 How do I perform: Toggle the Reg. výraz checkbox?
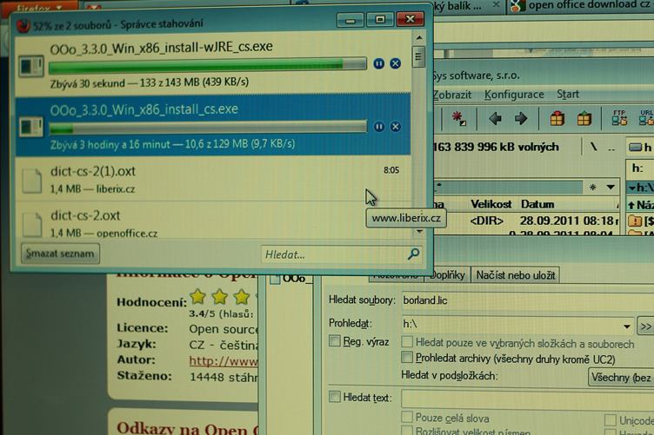pyautogui.click(x=334, y=341)
